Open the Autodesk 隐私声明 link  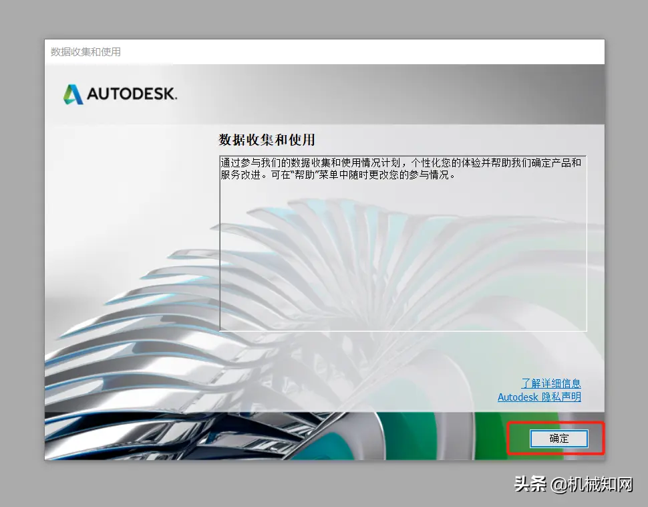pyautogui.click(x=539, y=397)
